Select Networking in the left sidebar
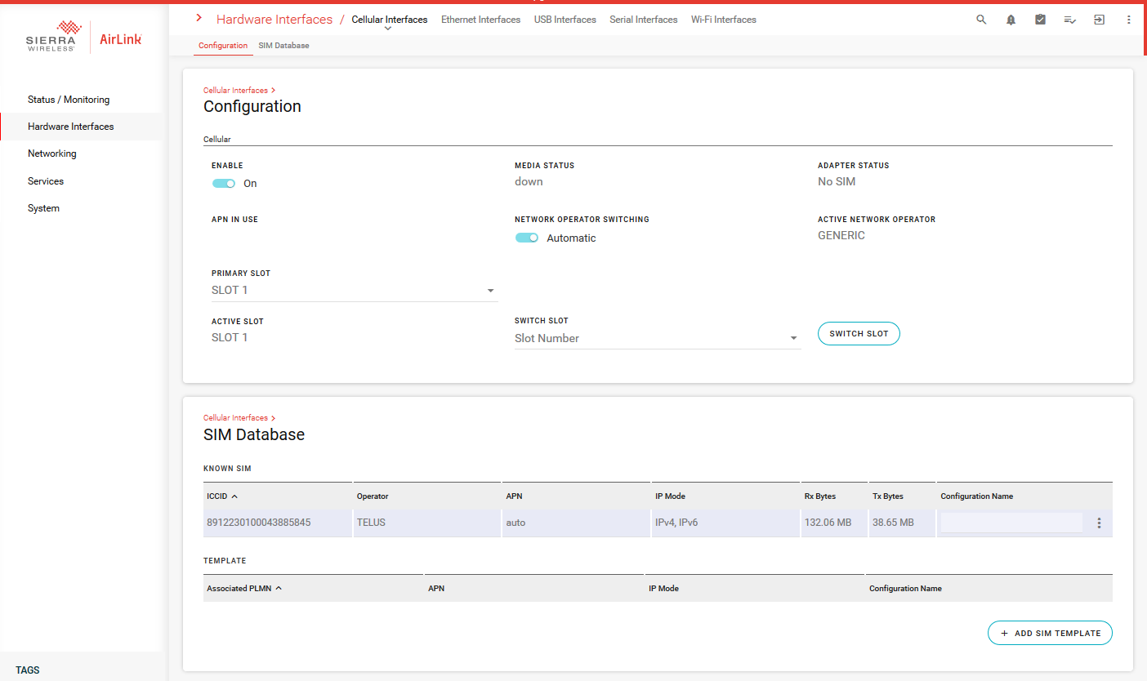The height and width of the screenshot is (681, 1147). [x=52, y=154]
